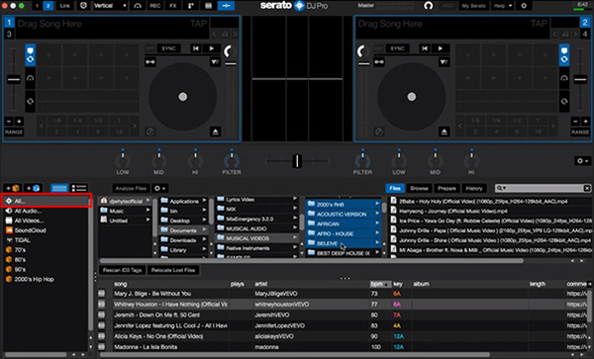Enable Link in the top toolbar
The height and width of the screenshot is (359, 594).
pos(65,6)
